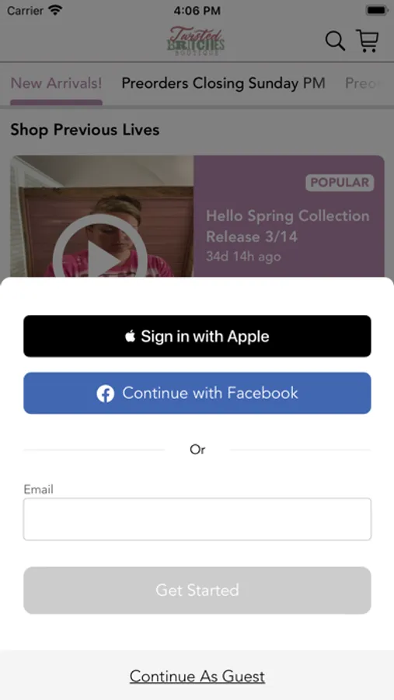Click the Get Started button
The width and height of the screenshot is (394, 700).
coord(197,590)
